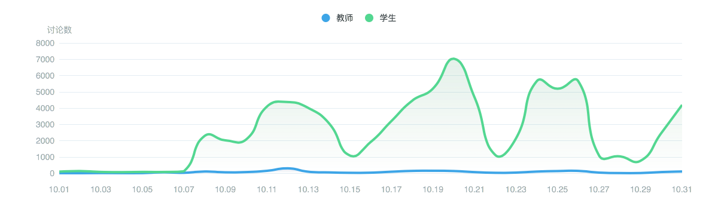Click the 8000 y-axis value label
The width and height of the screenshot is (718, 215).
pos(45,43)
